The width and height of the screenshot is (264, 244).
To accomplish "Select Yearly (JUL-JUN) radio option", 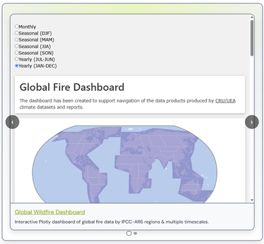I will coord(16,59).
